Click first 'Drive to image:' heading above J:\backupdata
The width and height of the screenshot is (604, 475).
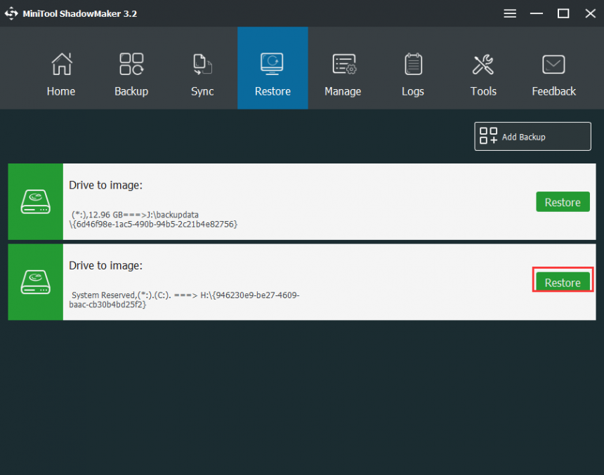click(105, 185)
